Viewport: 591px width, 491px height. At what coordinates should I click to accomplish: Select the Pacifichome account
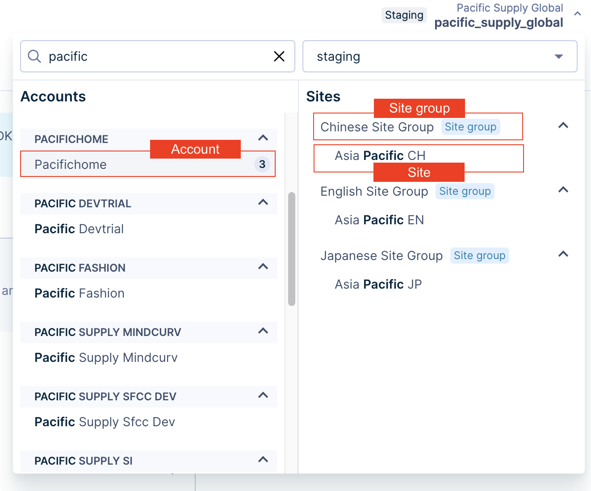coord(148,164)
